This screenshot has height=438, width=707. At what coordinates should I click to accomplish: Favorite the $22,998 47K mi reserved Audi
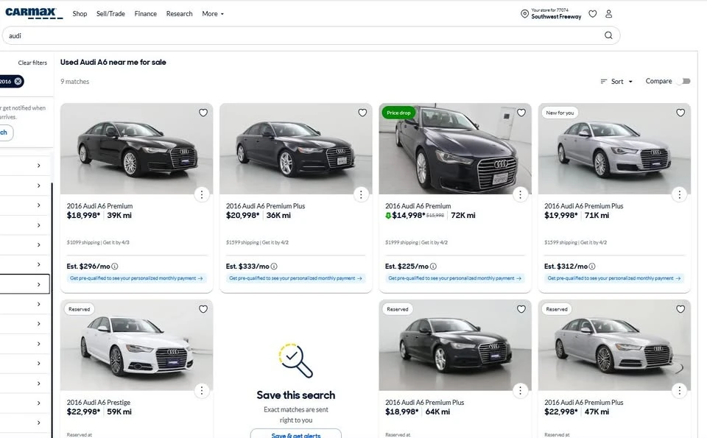pyautogui.click(x=680, y=309)
